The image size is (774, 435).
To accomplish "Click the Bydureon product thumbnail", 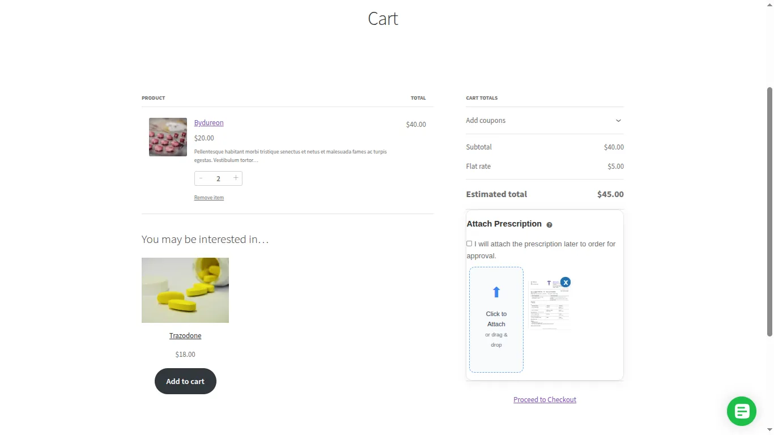I will click(168, 137).
